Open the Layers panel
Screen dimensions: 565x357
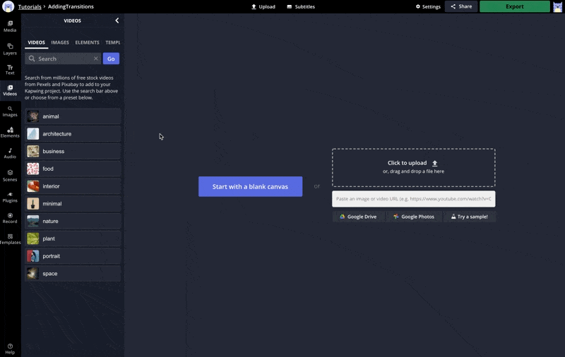10,49
